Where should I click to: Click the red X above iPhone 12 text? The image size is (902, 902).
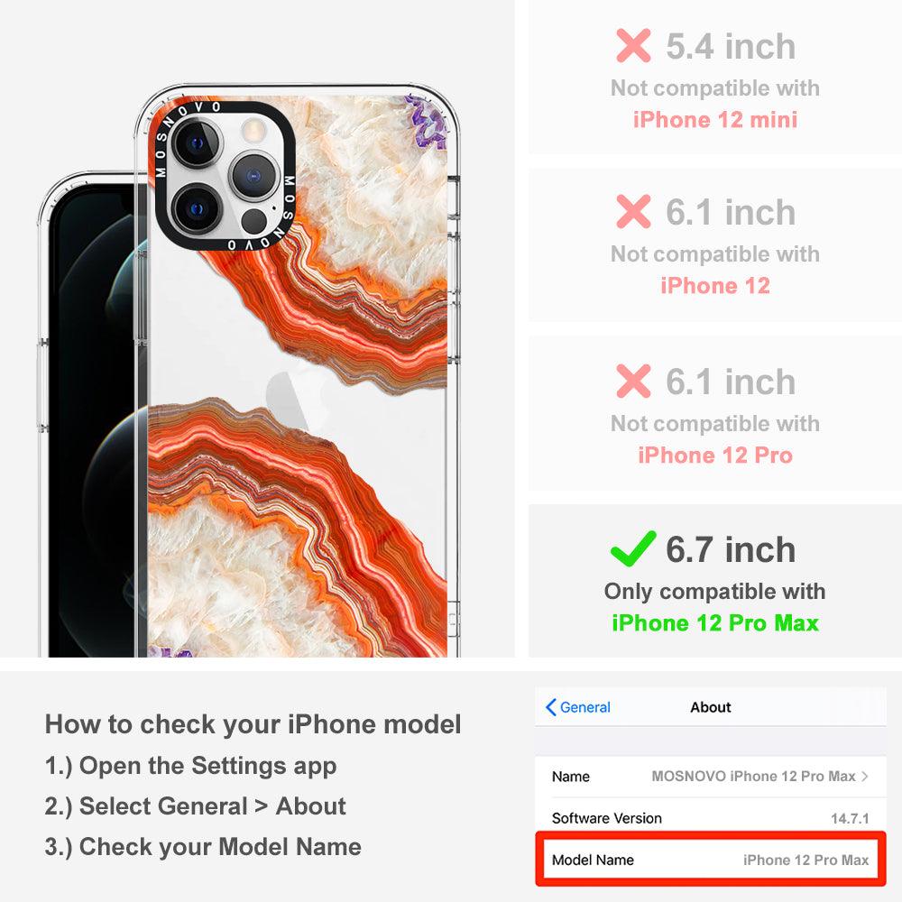point(633,211)
